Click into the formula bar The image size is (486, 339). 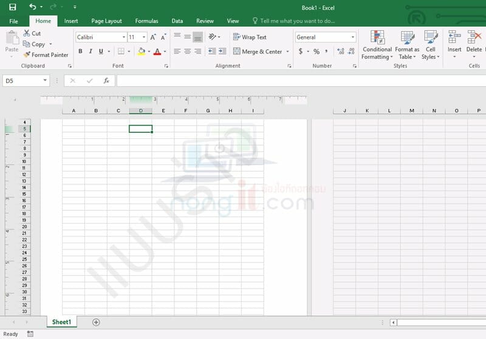(301, 81)
